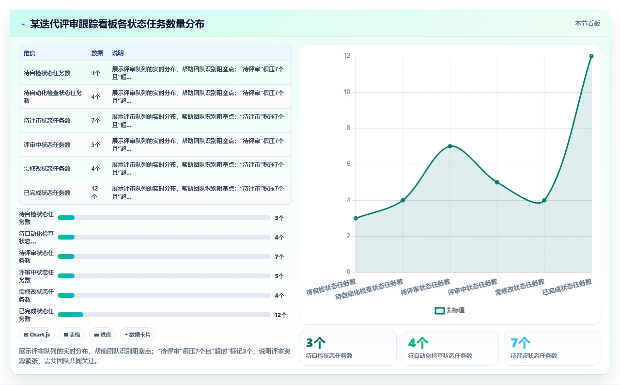Select the 待自动化检查 progress bar
Screen dimensions: 620x385
click(x=164, y=237)
